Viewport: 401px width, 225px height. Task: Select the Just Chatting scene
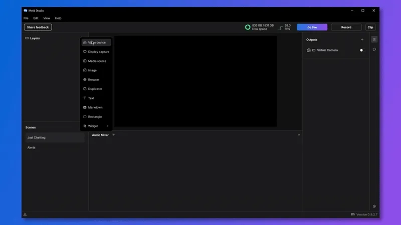coord(55,137)
